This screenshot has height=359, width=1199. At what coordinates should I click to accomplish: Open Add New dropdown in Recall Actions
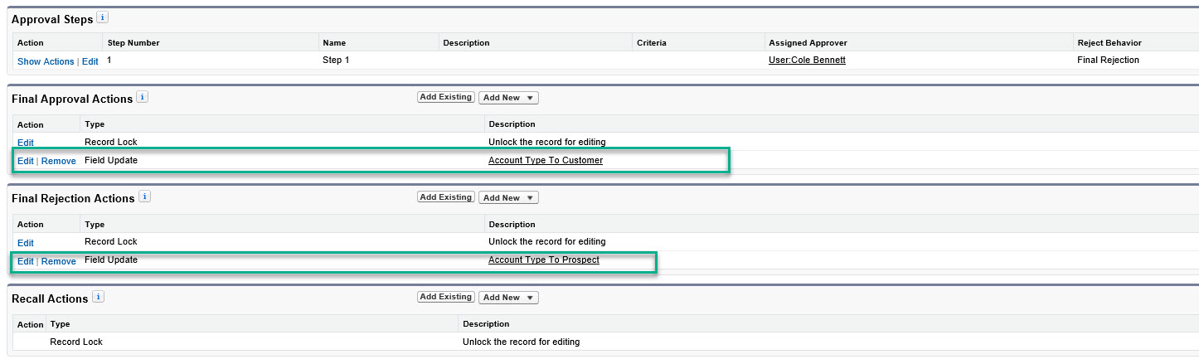point(508,297)
